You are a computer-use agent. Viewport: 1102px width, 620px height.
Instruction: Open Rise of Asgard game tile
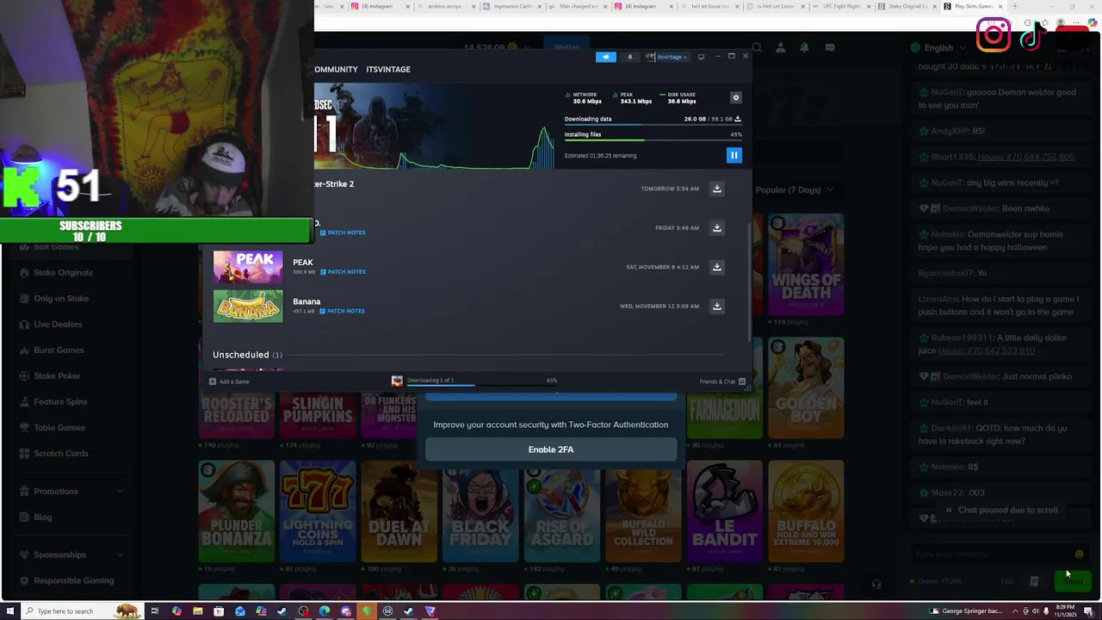click(561, 512)
